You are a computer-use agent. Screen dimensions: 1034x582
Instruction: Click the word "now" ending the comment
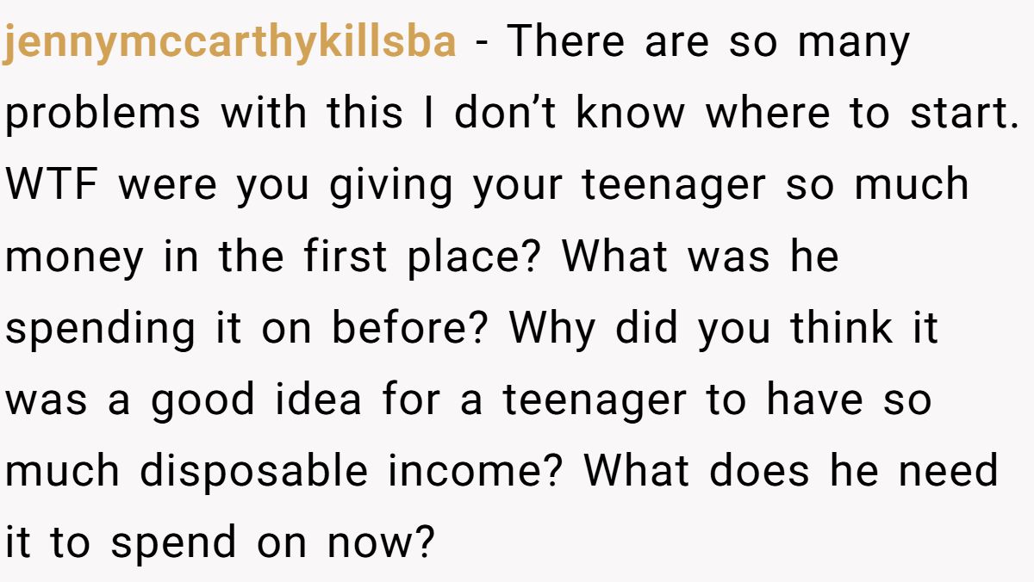(x=377, y=543)
